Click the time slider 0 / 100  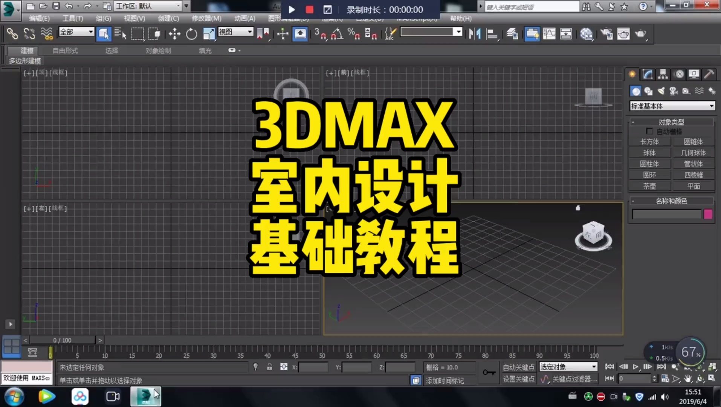pyautogui.click(x=62, y=340)
